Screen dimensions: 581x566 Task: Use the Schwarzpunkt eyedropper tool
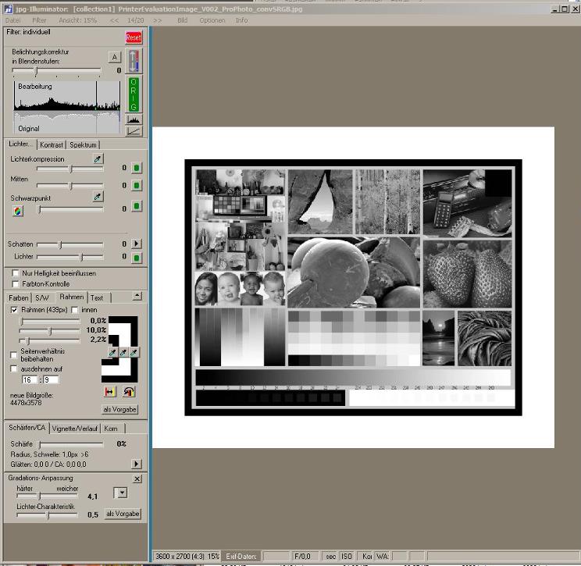98,198
